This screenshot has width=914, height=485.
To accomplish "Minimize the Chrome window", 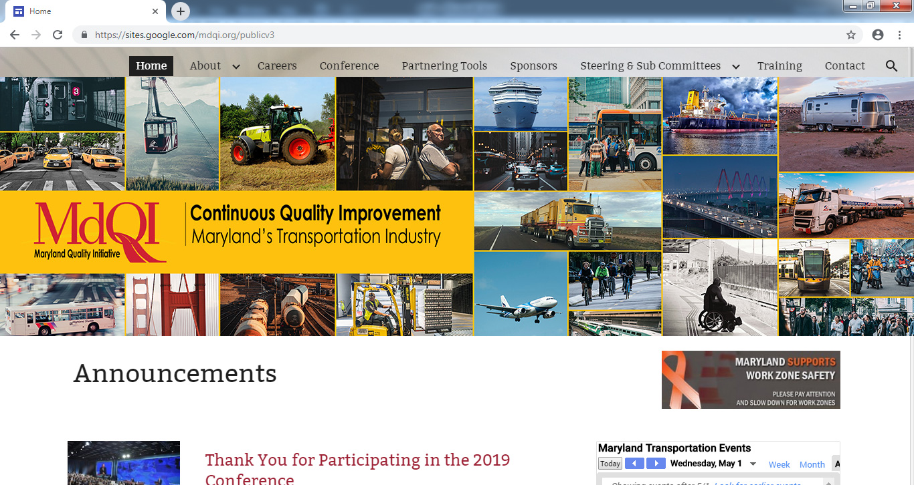I will (x=853, y=5).
